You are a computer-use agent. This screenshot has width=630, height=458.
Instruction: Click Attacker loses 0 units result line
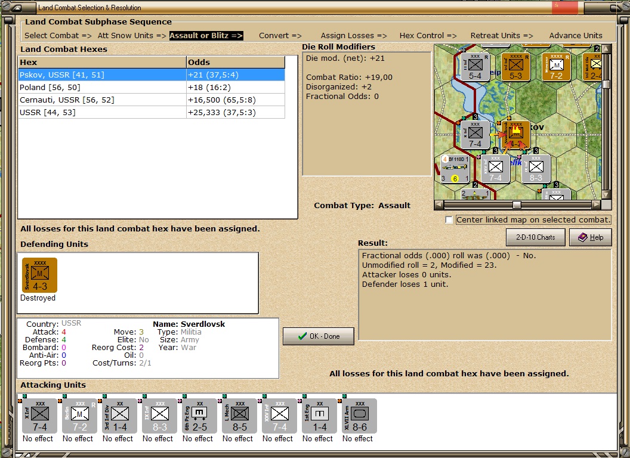click(x=407, y=275)
